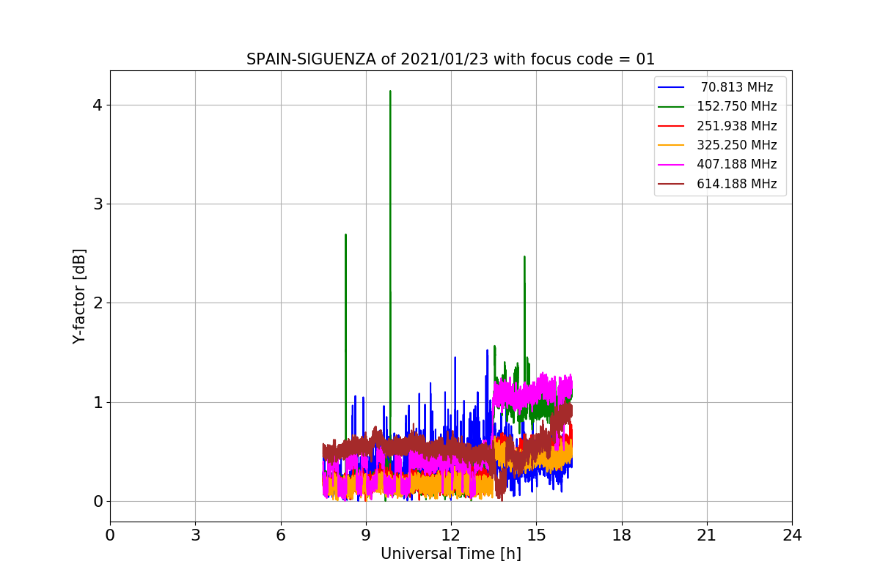Screen dimensions: 880x586
Task: Click the blue legend line sample
Action: tap(671, 87)
